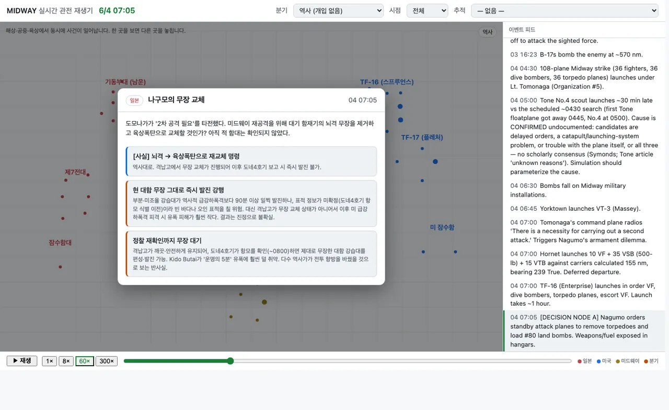This screenshot has height=410, width=669.
Task: Click the TF-16 (스프루언스) map label
Action: (387, 82)
